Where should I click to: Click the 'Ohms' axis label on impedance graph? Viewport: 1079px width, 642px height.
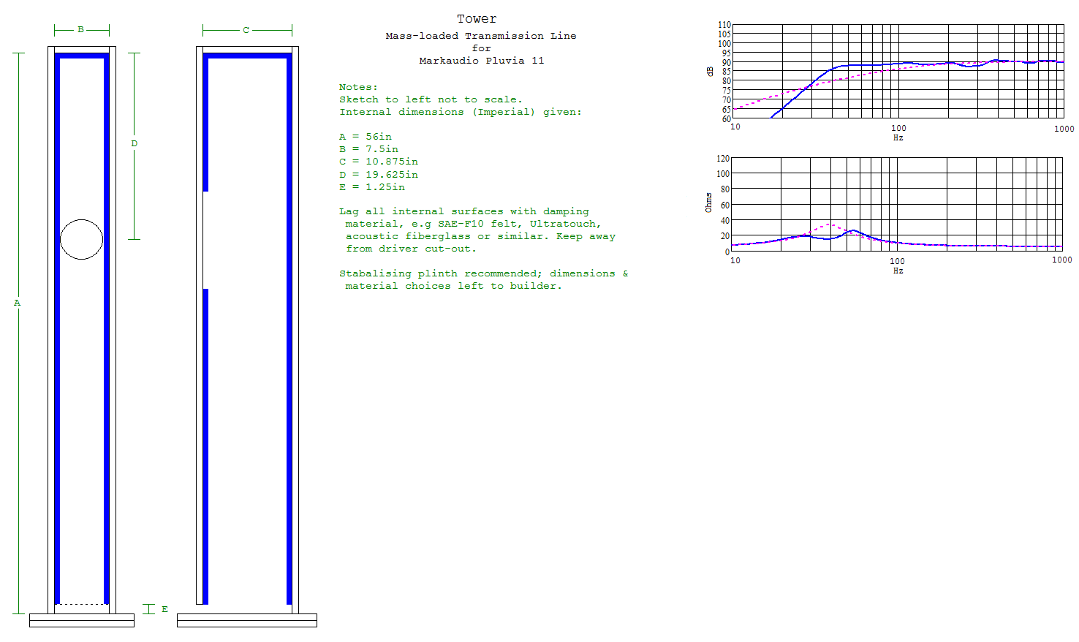(x=708, y=203)
